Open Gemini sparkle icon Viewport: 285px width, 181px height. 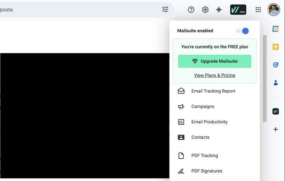coord(219,10)
